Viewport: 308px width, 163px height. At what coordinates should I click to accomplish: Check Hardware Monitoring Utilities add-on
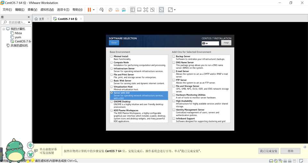point(174,95)
